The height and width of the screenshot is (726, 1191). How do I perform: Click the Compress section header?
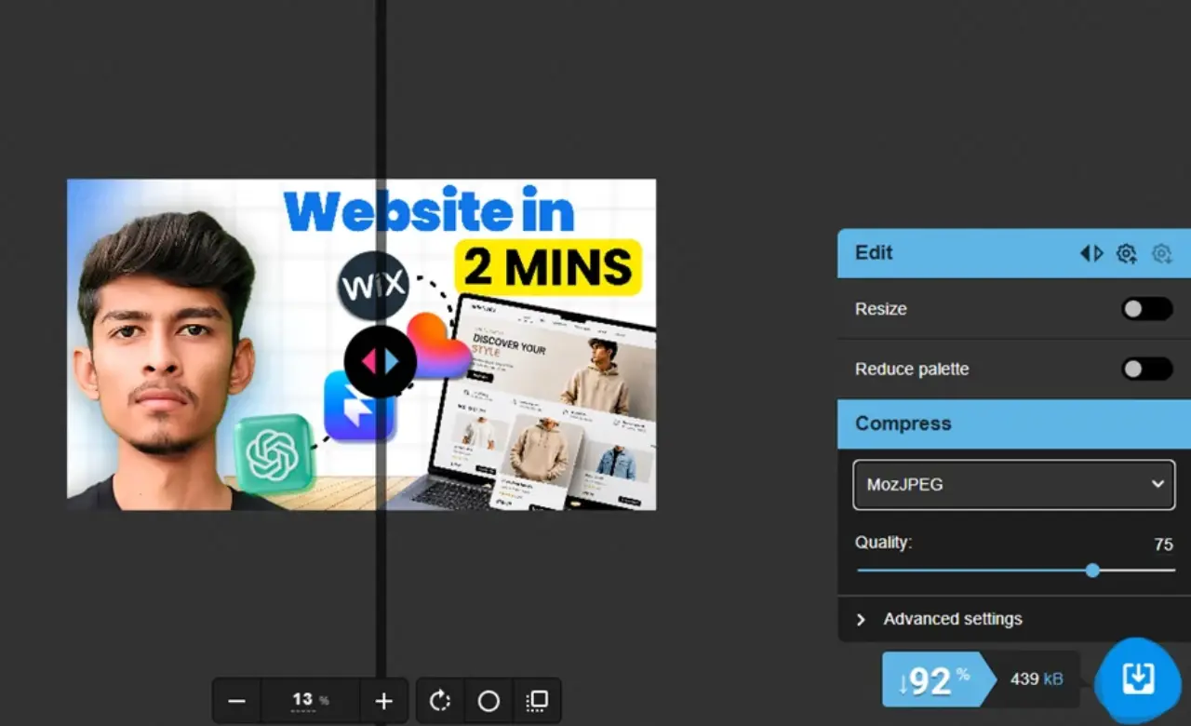point(1014,423)
